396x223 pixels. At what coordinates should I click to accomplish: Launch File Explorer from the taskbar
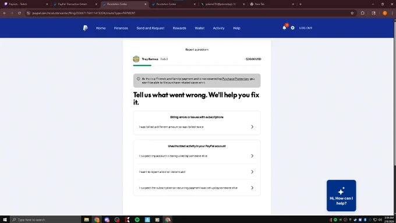tap(86, 219)
